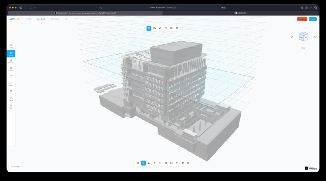326x181 pixels.
Task: Click the browser forward arrow
Action: coord(34,8)
